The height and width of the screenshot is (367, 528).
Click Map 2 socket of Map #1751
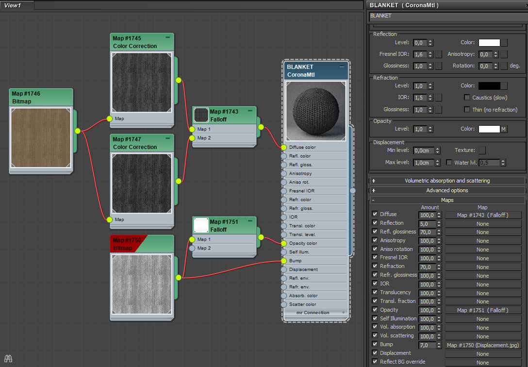(192, 248)
